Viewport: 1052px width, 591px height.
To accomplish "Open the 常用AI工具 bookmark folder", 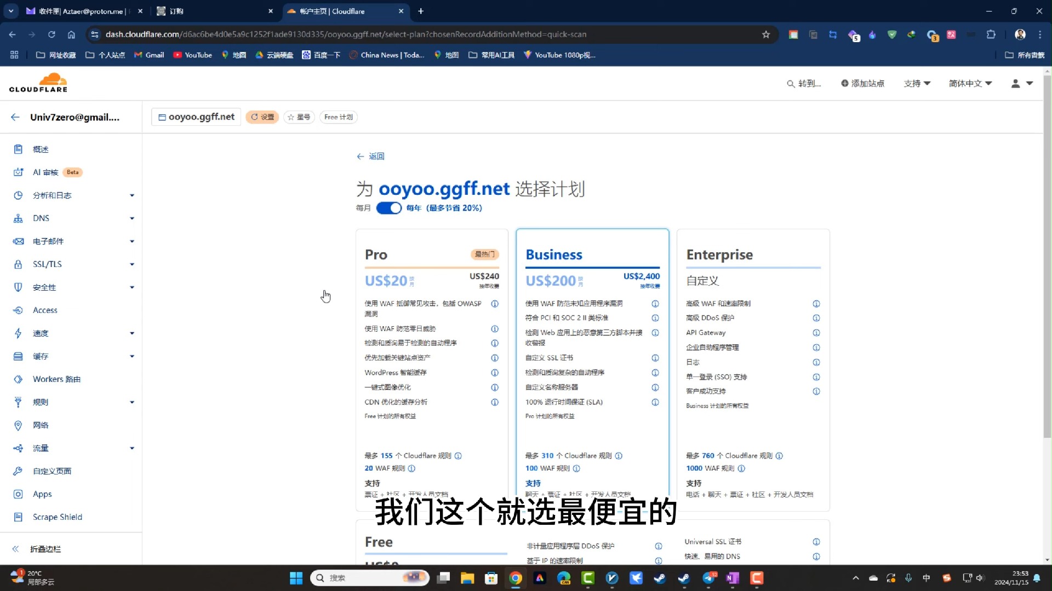I will 491,55.
